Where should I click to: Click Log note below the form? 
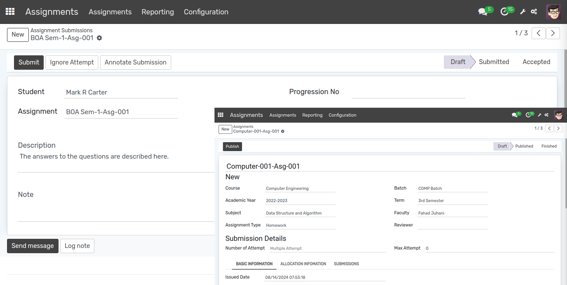[77, 246]
